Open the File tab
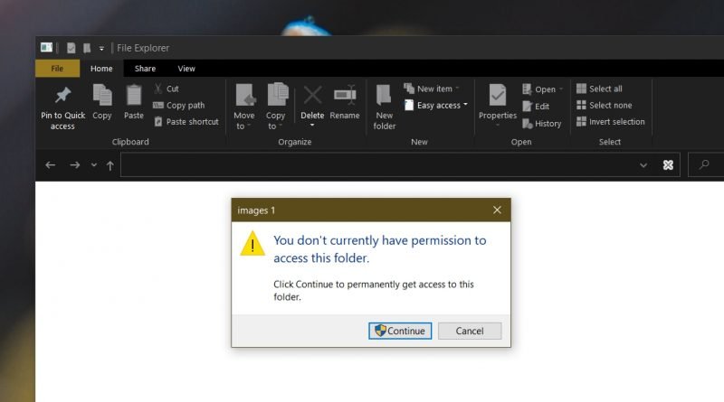 [57, 69]
